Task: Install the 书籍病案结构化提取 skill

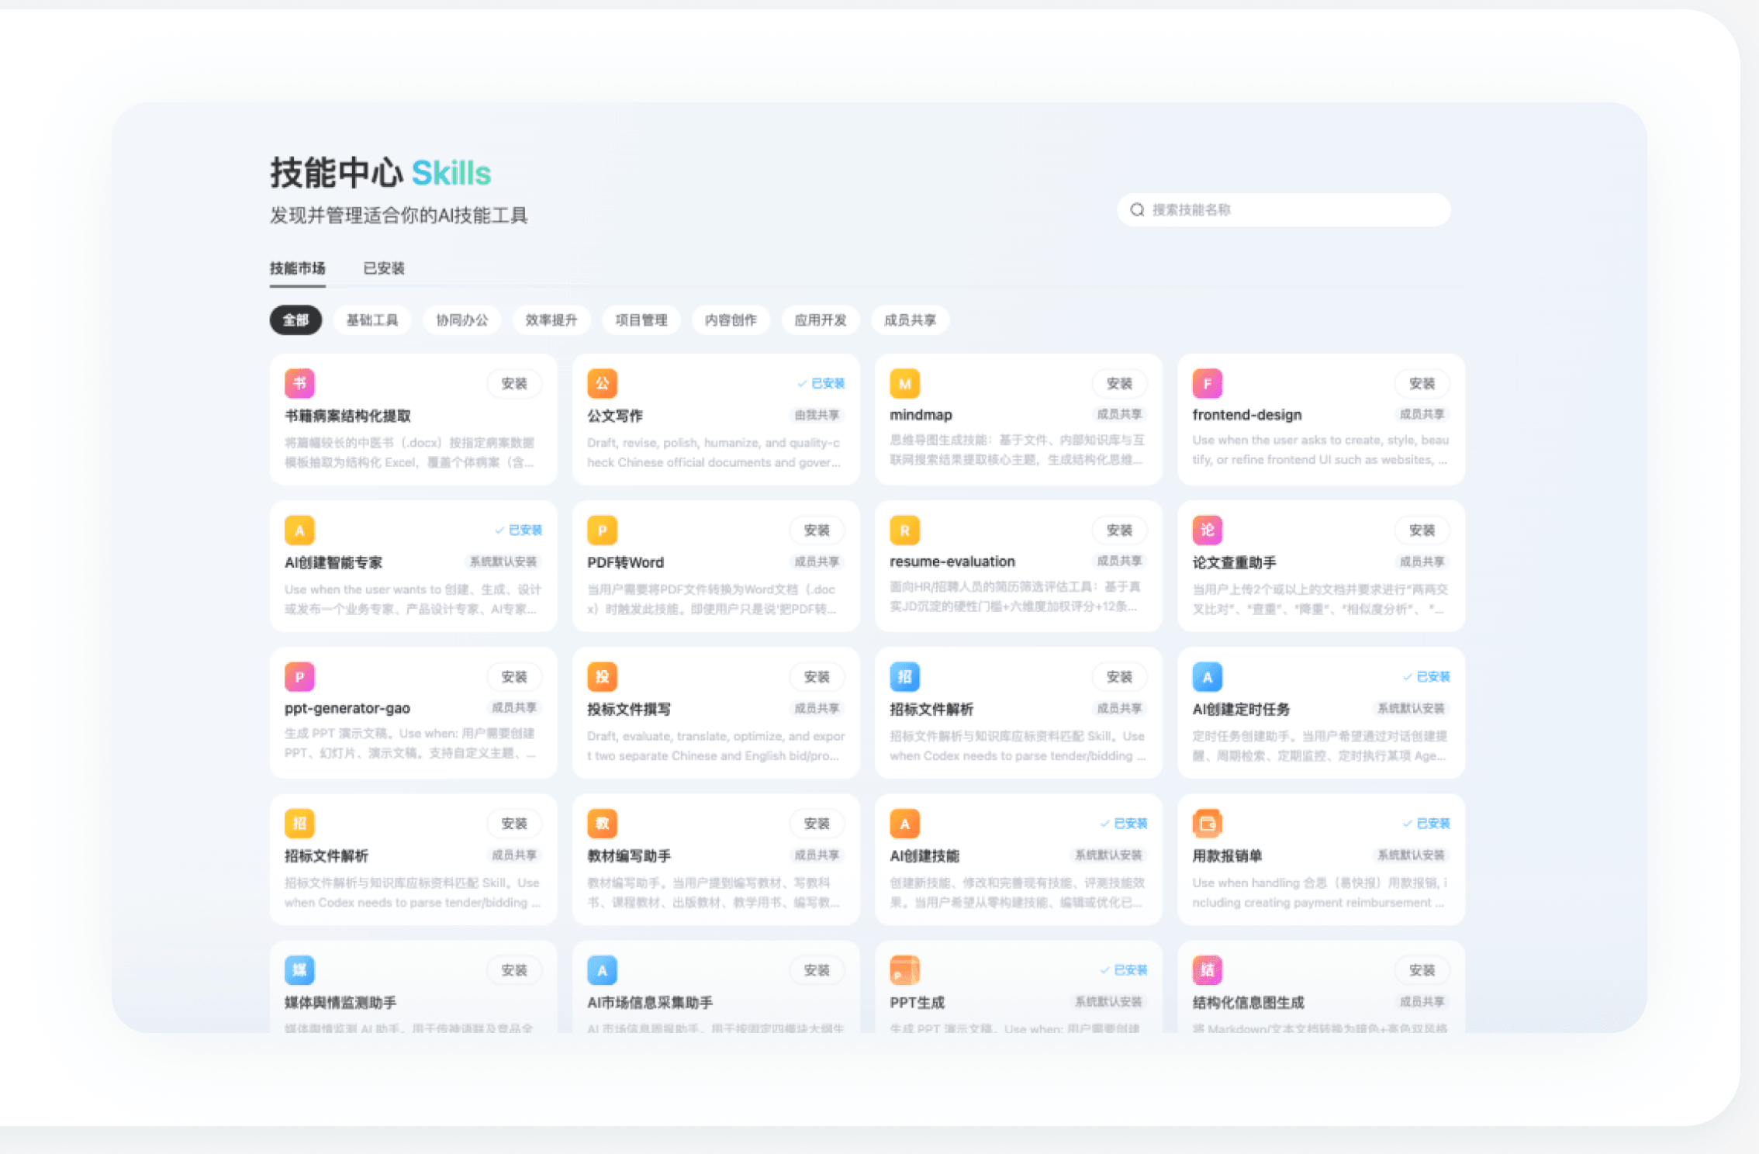Action: point(514,384)
